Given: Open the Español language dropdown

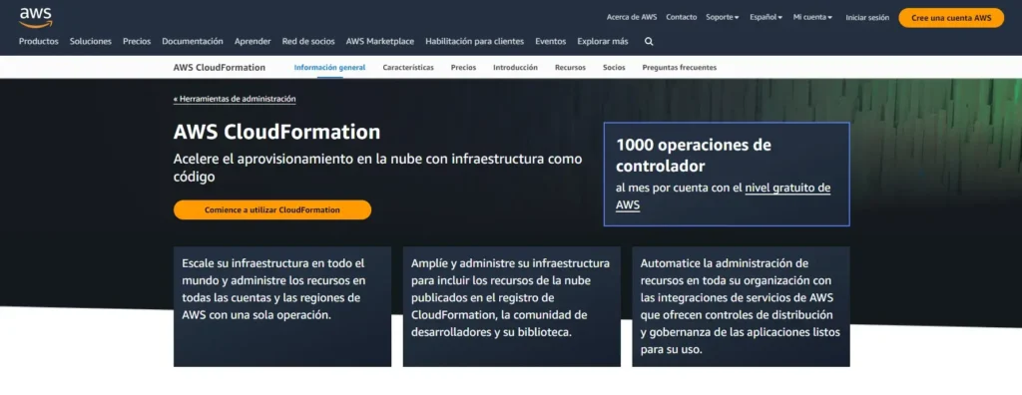Looking at the screenshot, I should point(766,18).
